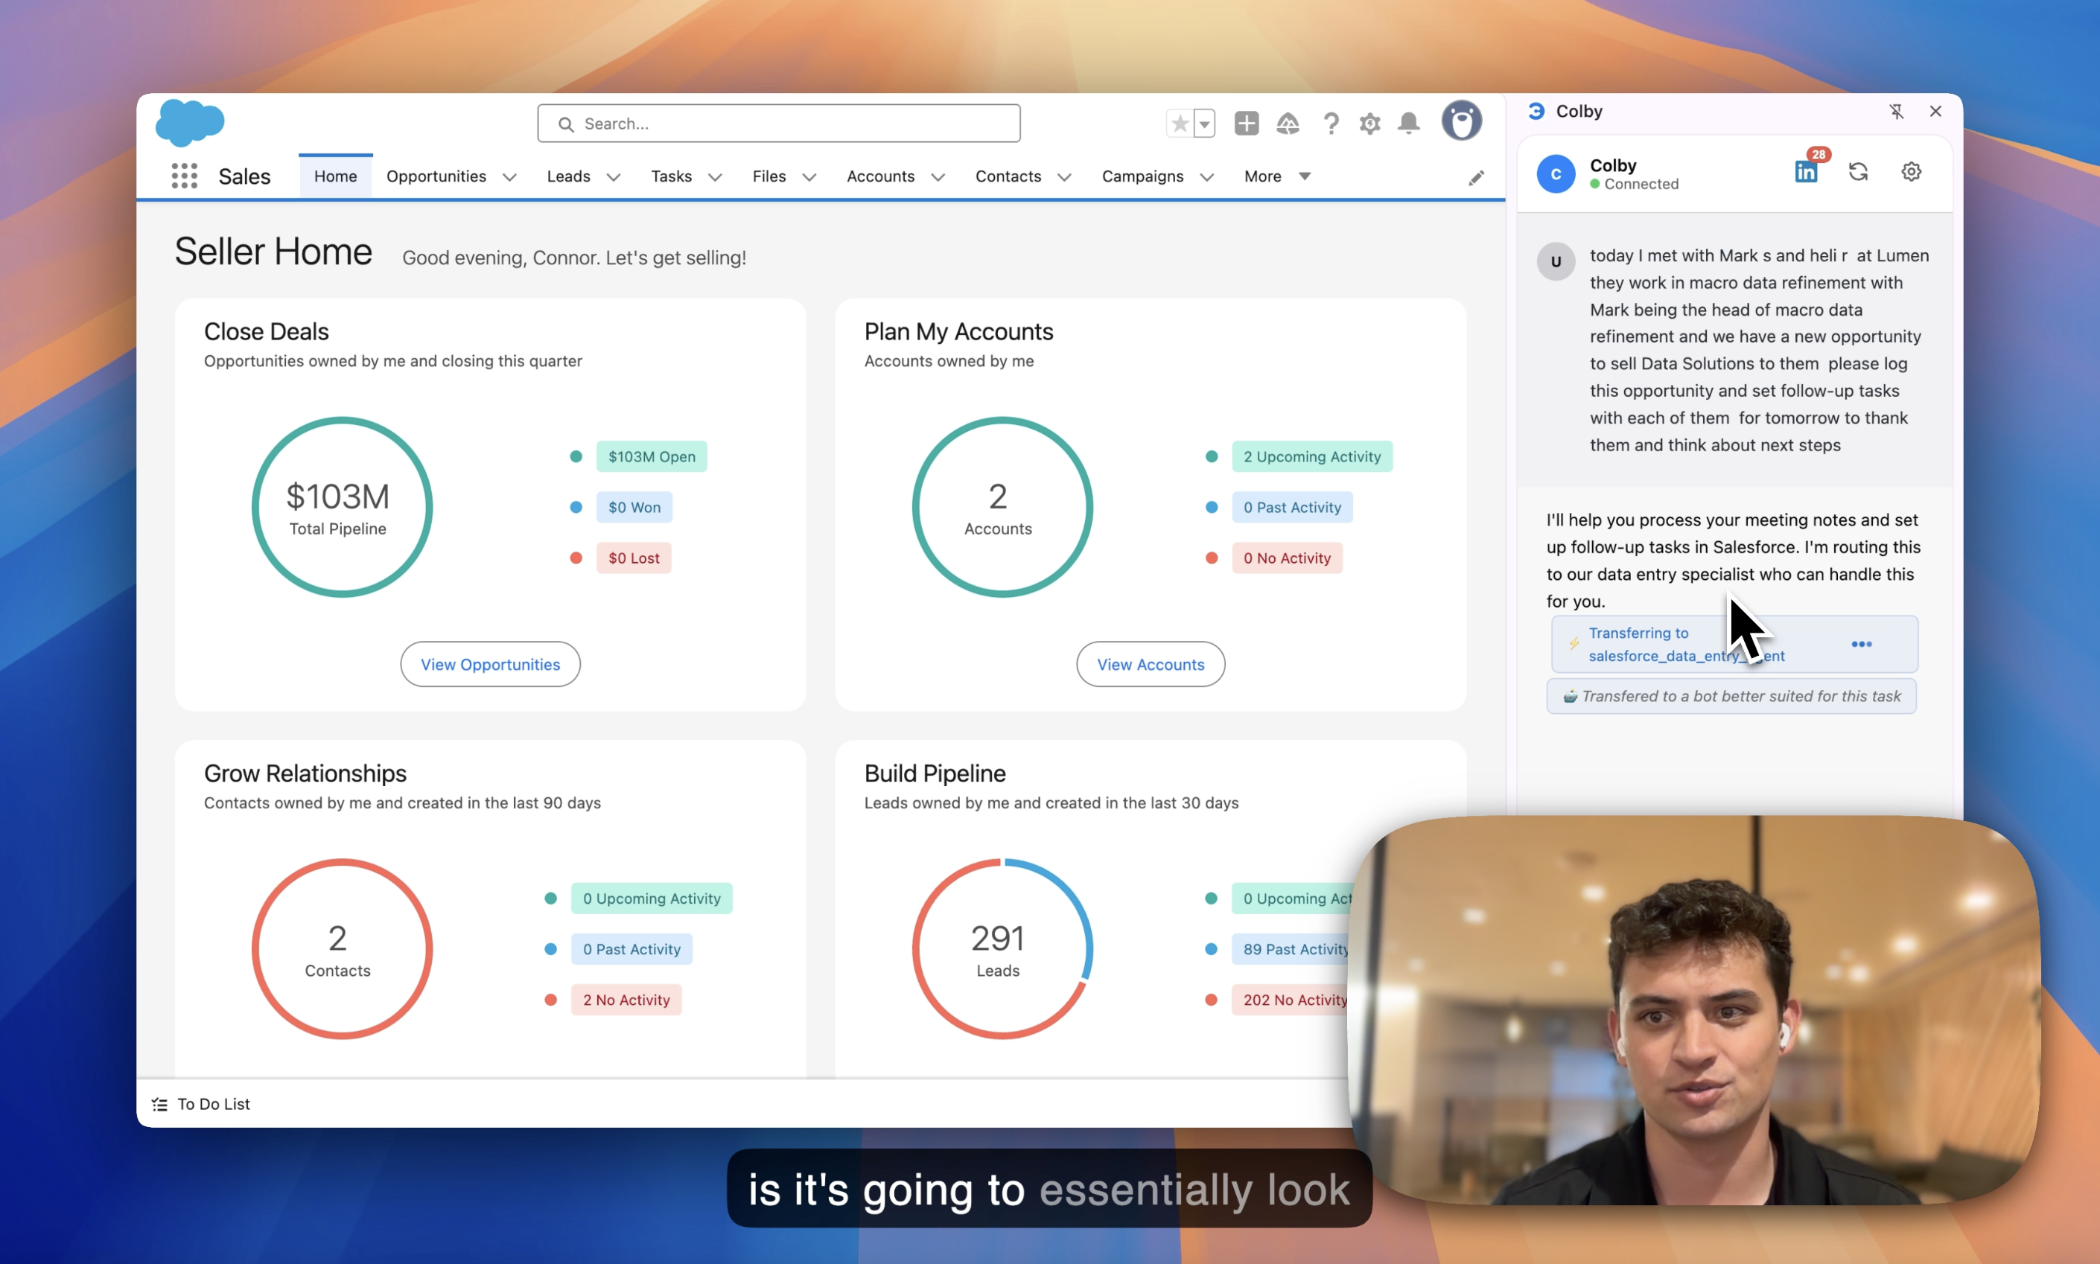Viewport: 2100px width, 1264px height.
Task: Open the To Do List utility bar
Action: [201, 1105]
